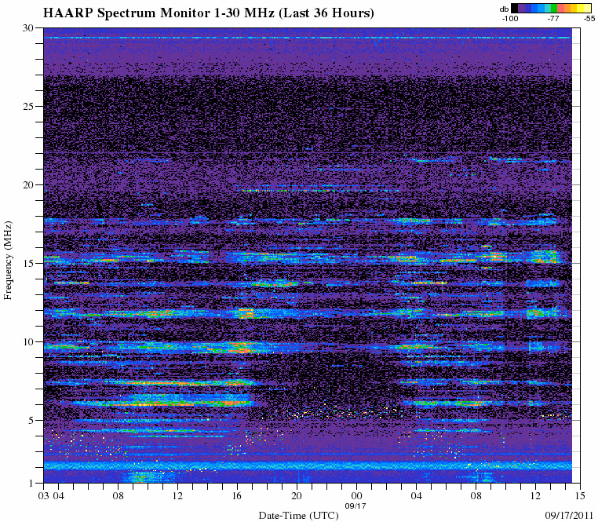
Task: Click the '15' frequency tick label on y-axis
Action: point(28,263)
